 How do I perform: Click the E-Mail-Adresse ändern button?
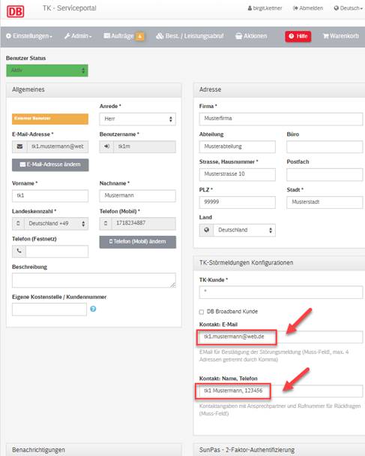click(x=50, y=165)
